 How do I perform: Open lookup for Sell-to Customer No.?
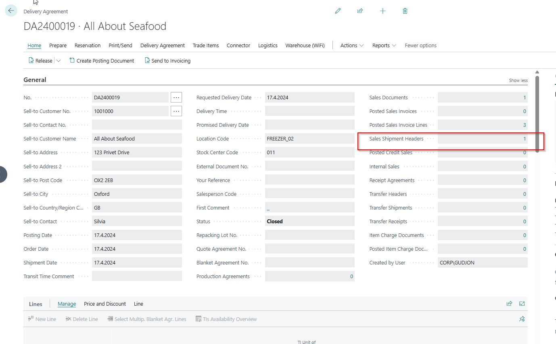click(176, 111)
